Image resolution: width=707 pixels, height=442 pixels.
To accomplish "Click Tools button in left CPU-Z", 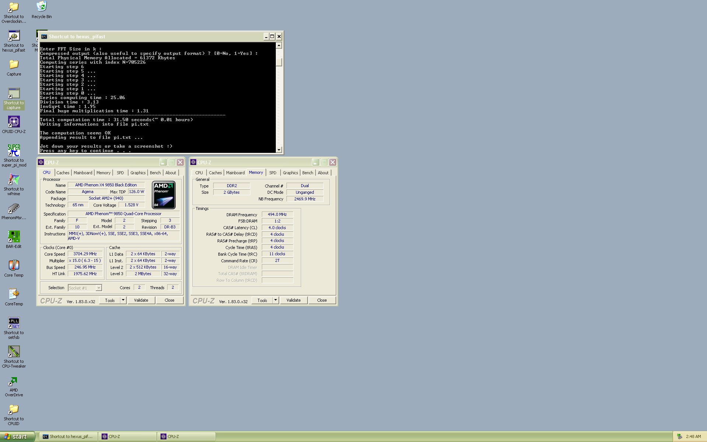I will coord(110,300).
